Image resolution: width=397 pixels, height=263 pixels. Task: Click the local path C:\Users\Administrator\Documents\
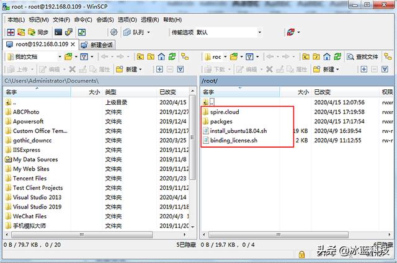click(51, 81)
